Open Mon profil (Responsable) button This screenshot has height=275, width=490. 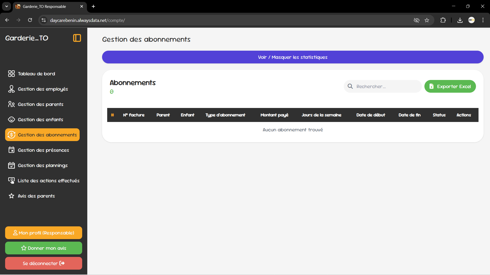pyautogui.click(x=44, y=233)
